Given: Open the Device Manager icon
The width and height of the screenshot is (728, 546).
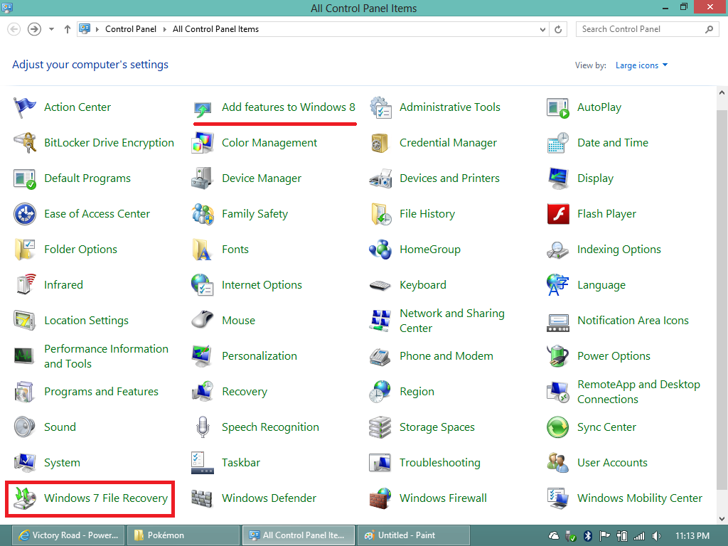Looking at the screenshot, I should [x=203, y=178].
